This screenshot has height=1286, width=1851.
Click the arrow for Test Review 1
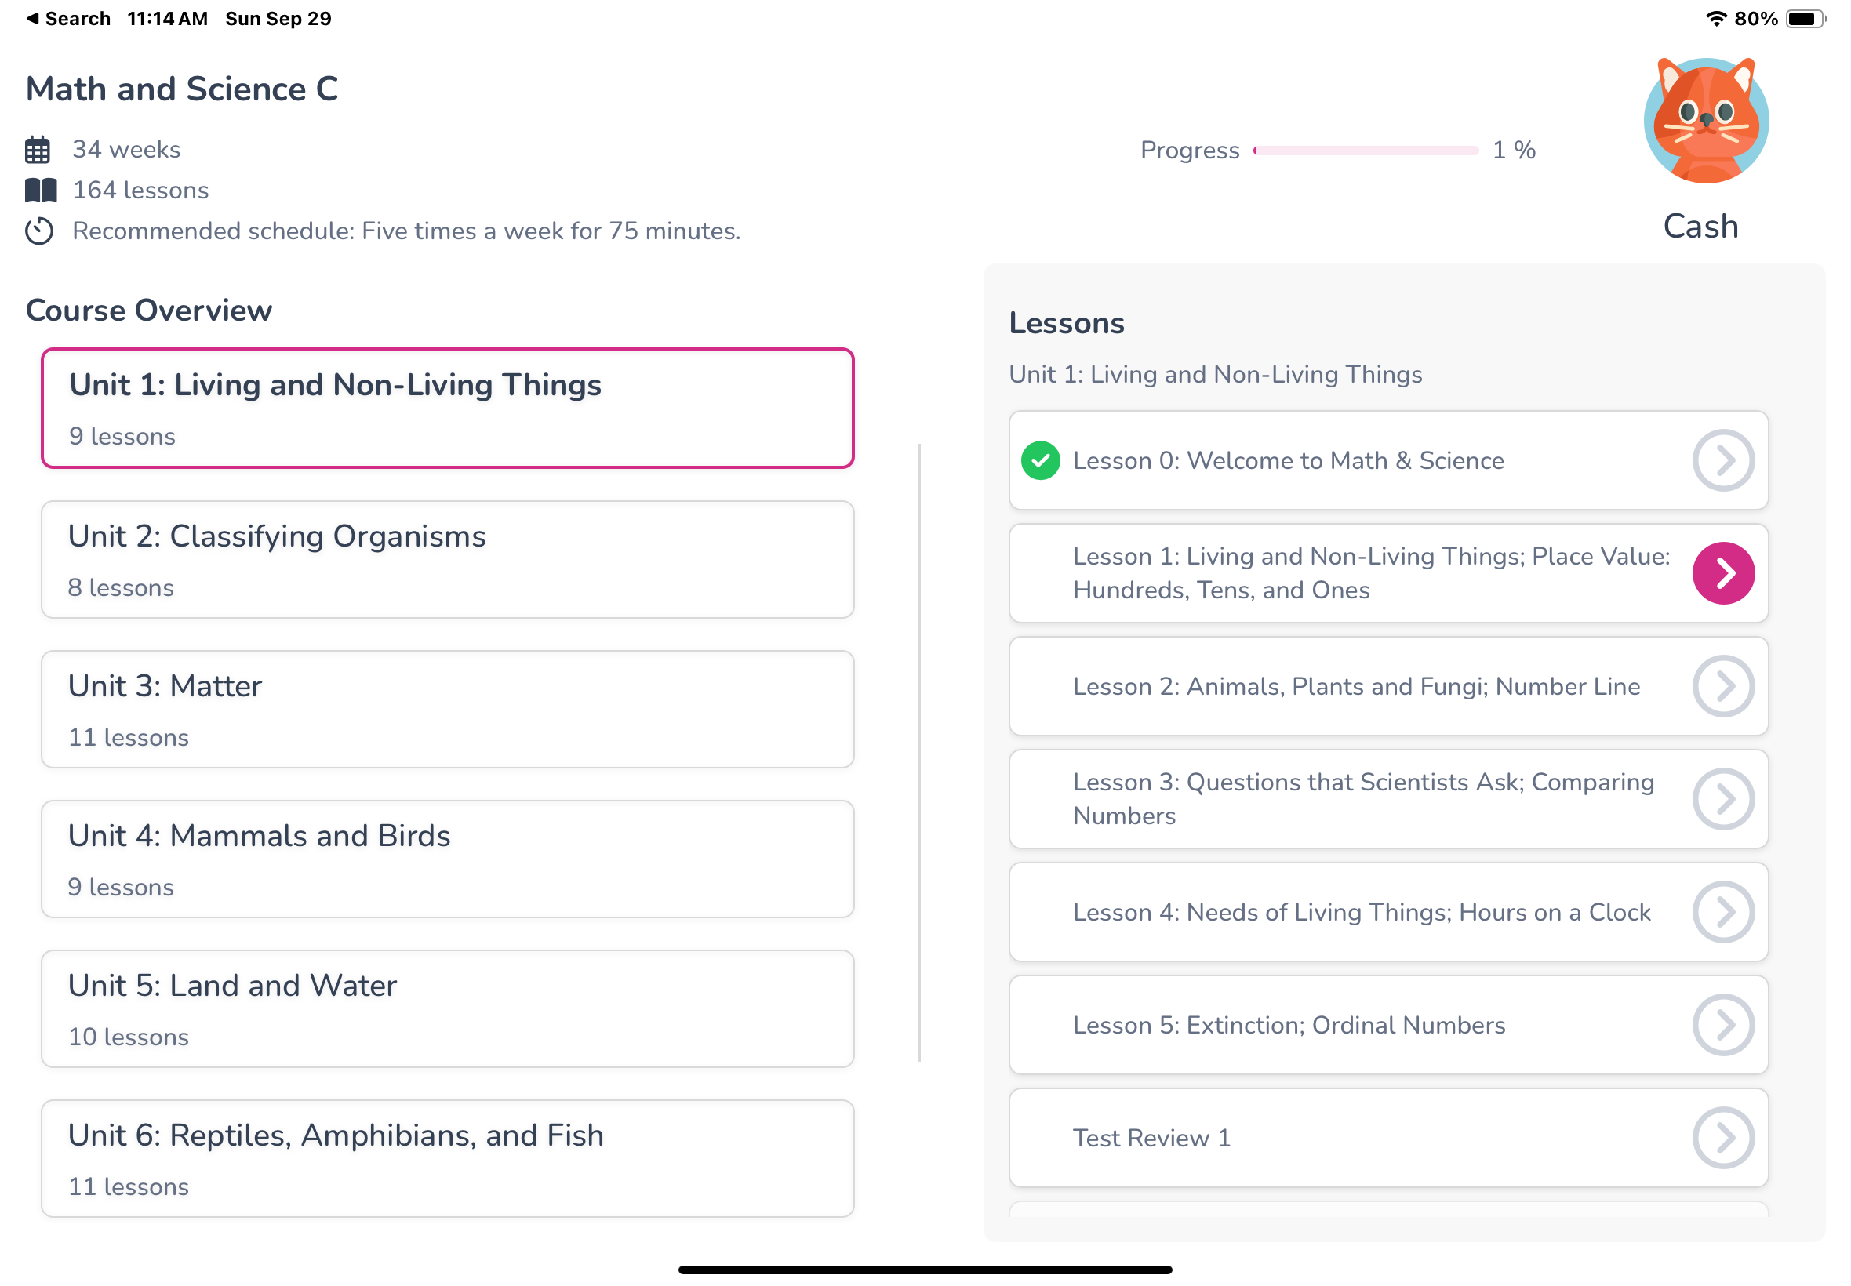(1723, 1138)
